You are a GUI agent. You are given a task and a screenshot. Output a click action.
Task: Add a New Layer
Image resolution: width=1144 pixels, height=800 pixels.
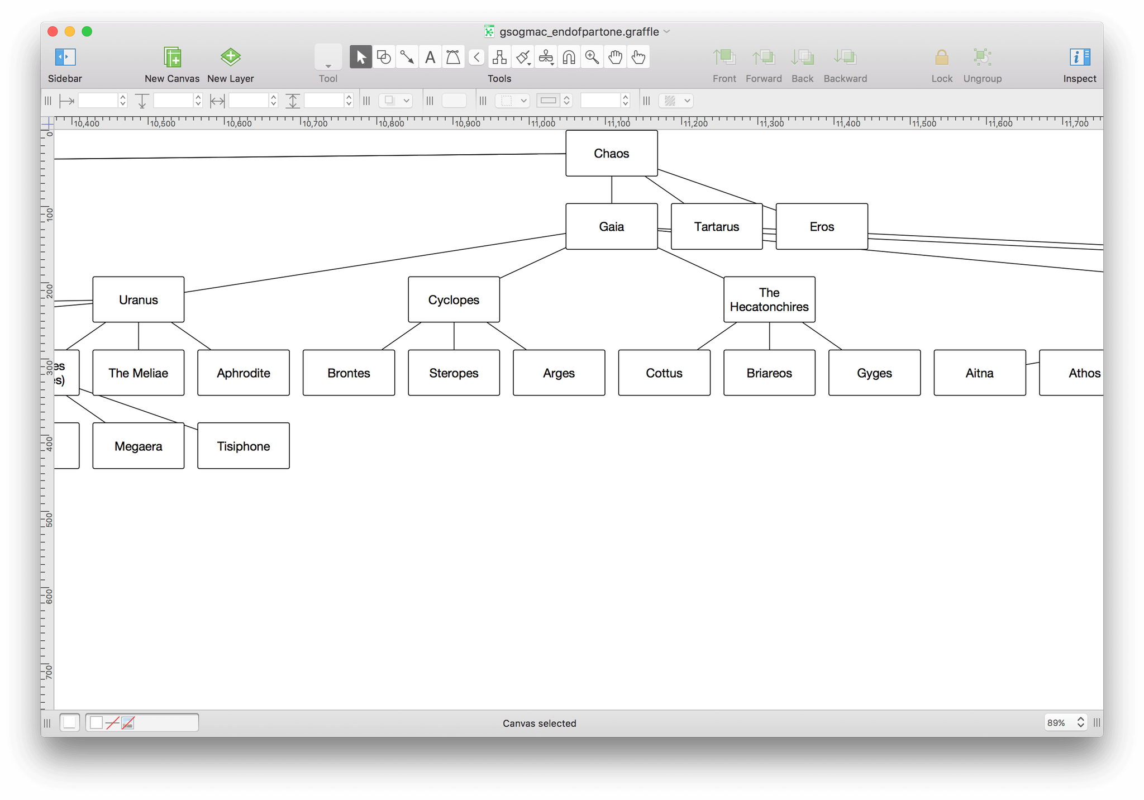point(230,57)
